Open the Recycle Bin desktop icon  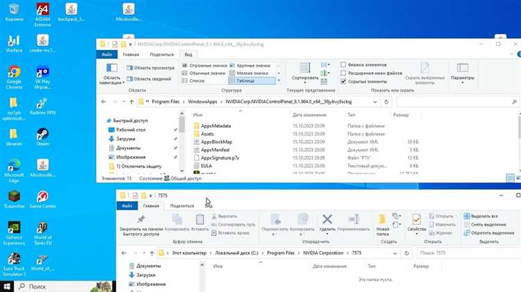pyautogui.click(x=14, y=12)
